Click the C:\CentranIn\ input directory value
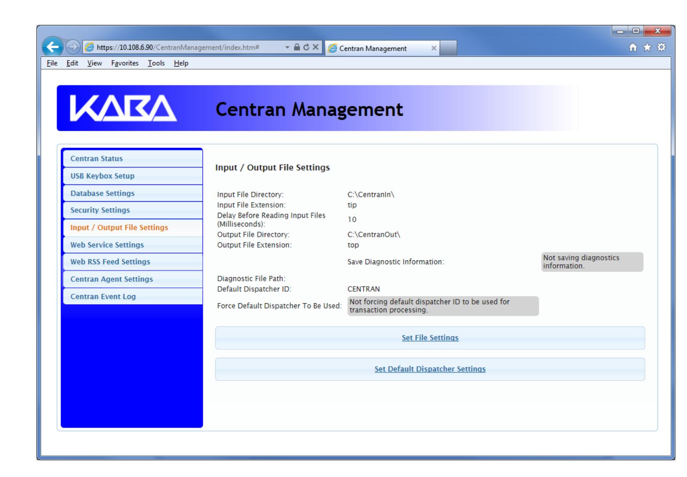The width and height of the screenshot is (687, 477). tap(371, 194)
